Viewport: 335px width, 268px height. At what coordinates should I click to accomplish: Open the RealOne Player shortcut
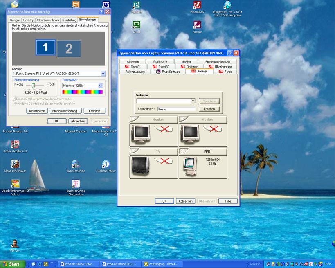coord(106,164)
